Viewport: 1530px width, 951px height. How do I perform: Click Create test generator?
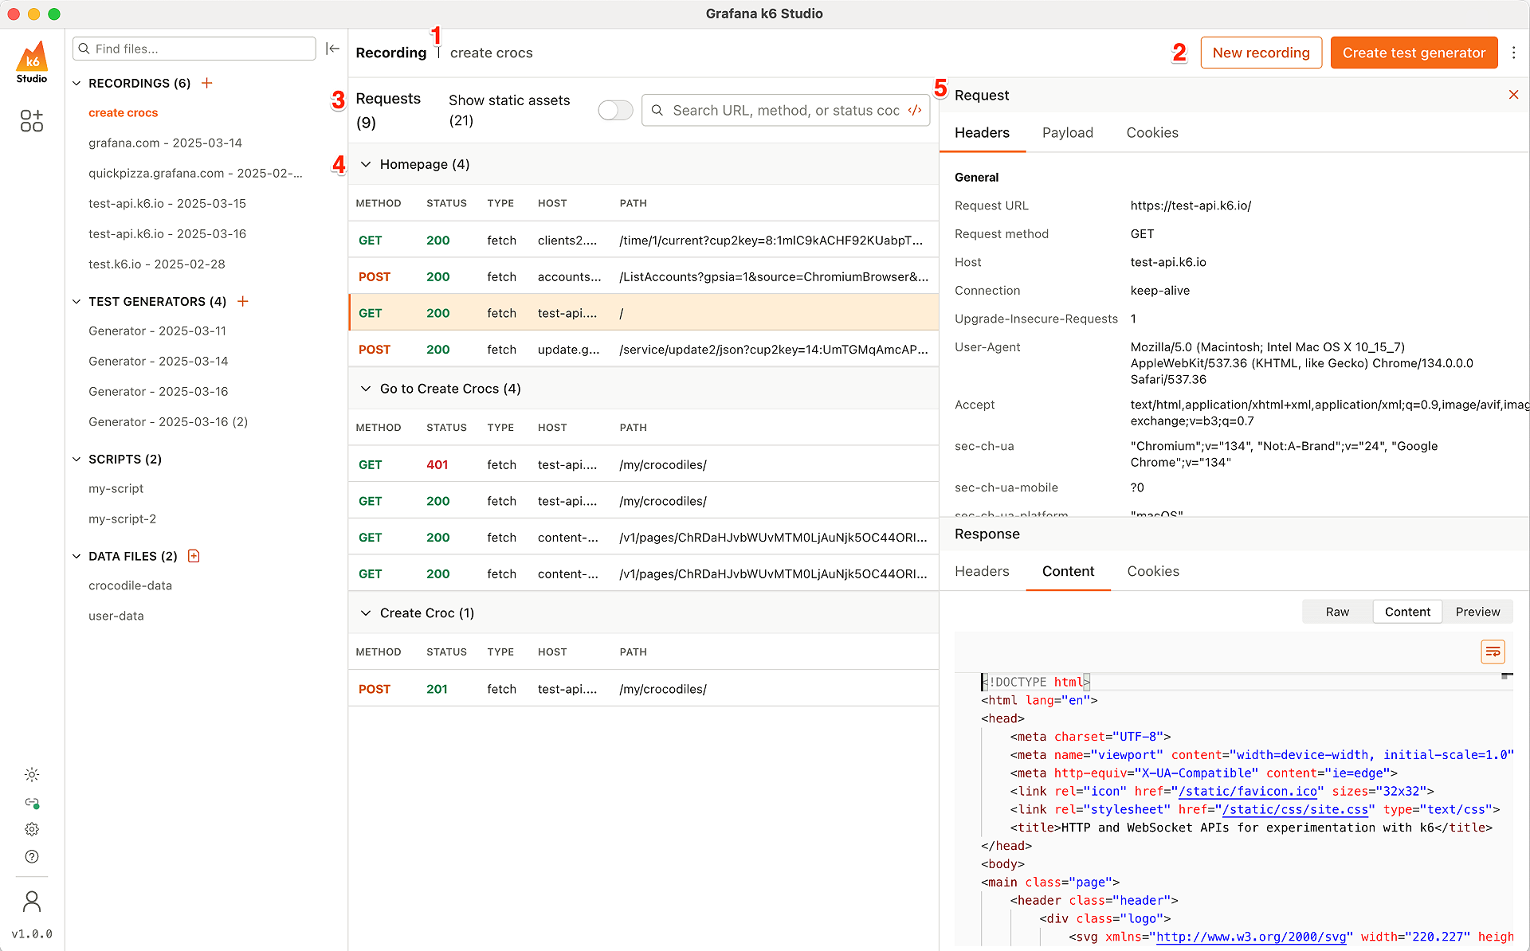1413,53
